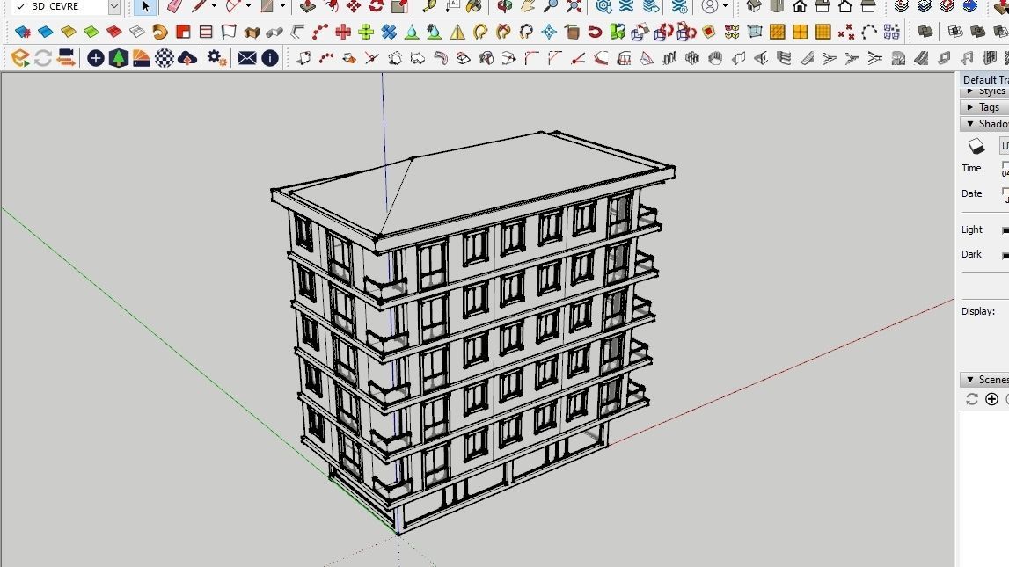Click the update scene refresh button
Screen dimensions: 1009x567
(x=972, y=399)
